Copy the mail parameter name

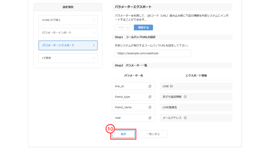[x=150, y=118]
